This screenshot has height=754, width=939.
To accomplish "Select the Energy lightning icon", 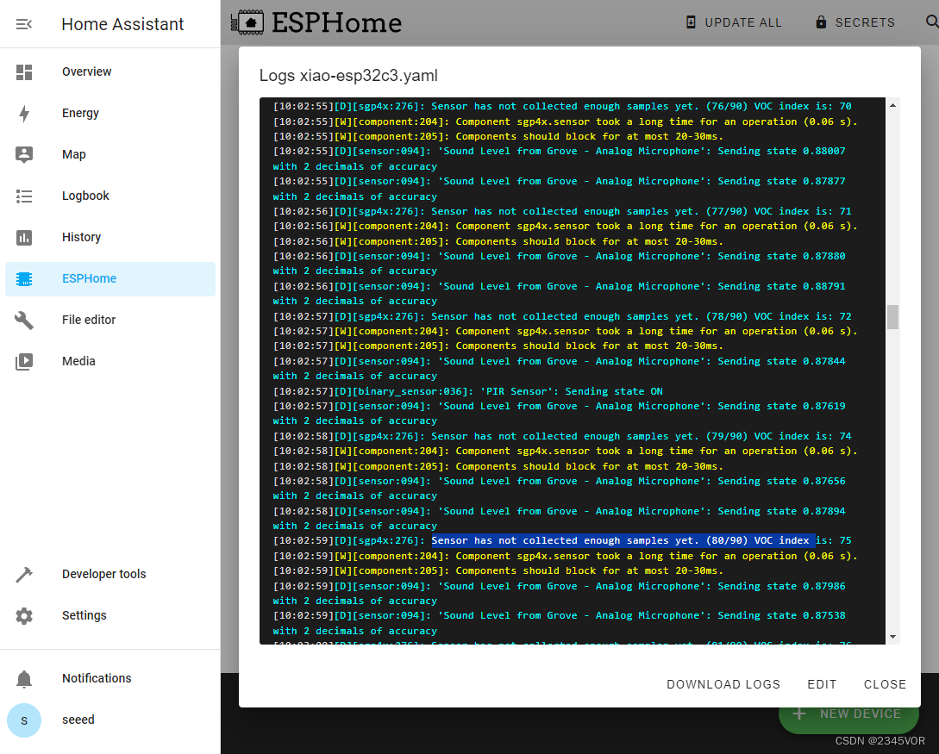I will click(x=24, y=113).
